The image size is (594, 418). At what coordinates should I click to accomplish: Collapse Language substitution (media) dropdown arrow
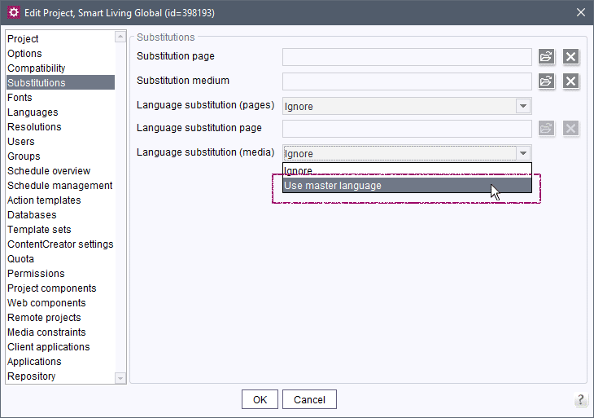click(x=523, y=153)
